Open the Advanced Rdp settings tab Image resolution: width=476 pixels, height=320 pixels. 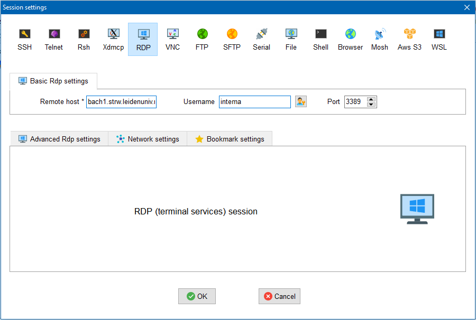tap(59, 139)
